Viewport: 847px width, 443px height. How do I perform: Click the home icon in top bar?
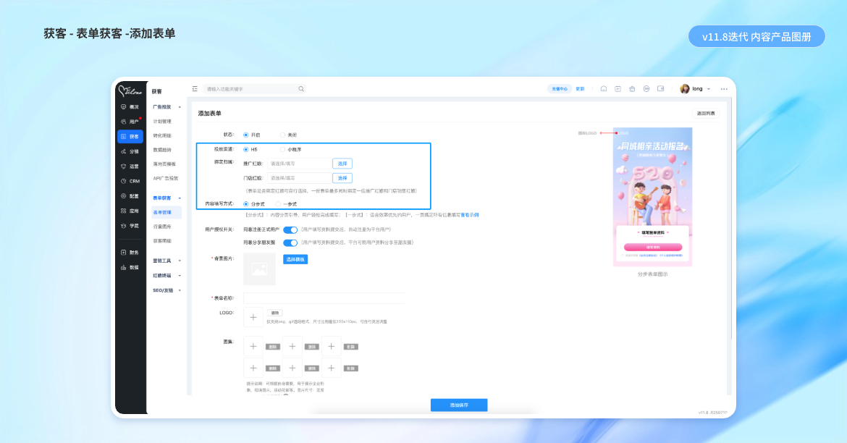pyautogui.click(x=603, y=88)
